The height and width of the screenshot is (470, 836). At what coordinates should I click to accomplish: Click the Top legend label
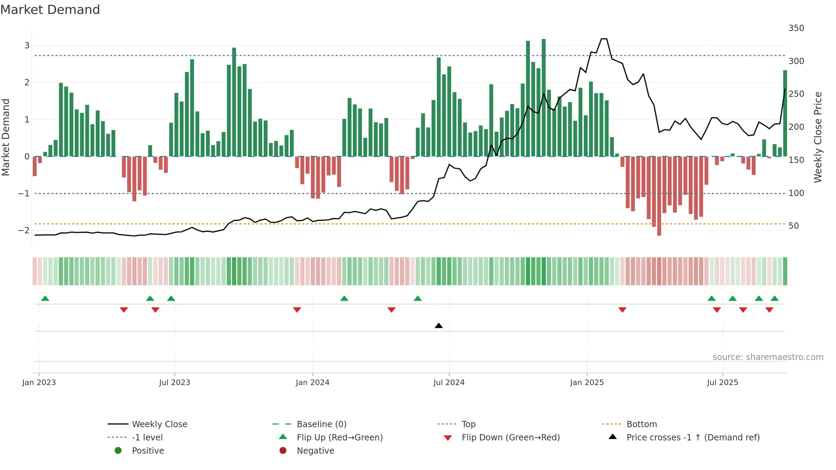click(469, 424)
